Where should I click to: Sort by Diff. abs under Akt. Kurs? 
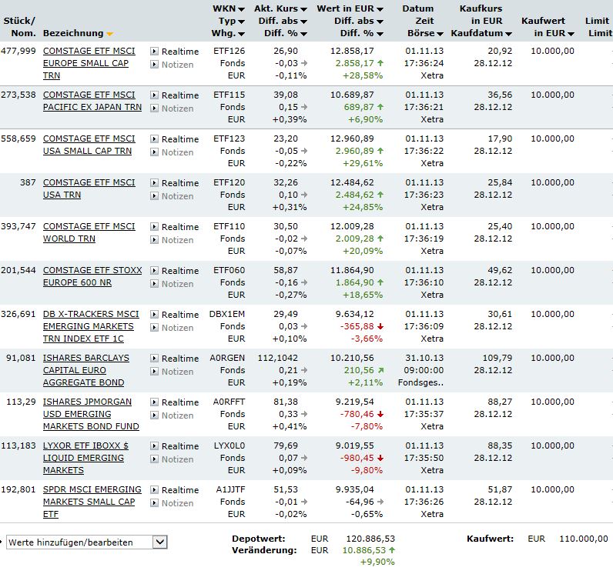click(x=283, y=21)
